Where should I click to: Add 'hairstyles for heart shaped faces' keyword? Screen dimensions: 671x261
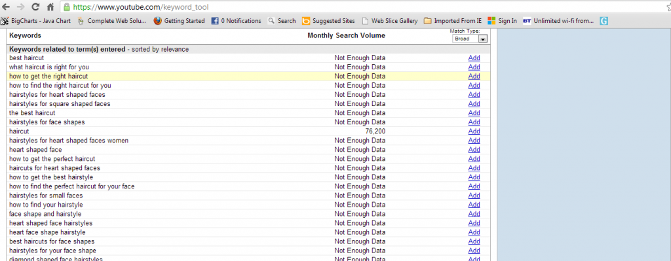point(474,94)
